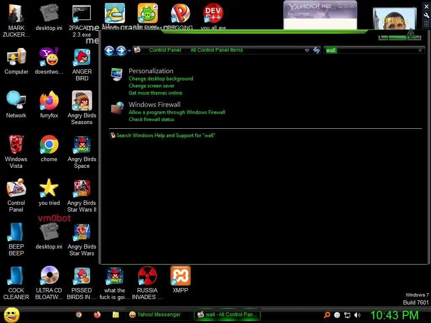The image size is (431, 323).
Task: Open Angry Birds Space shortcut
Action: click(x=82, y=151)
